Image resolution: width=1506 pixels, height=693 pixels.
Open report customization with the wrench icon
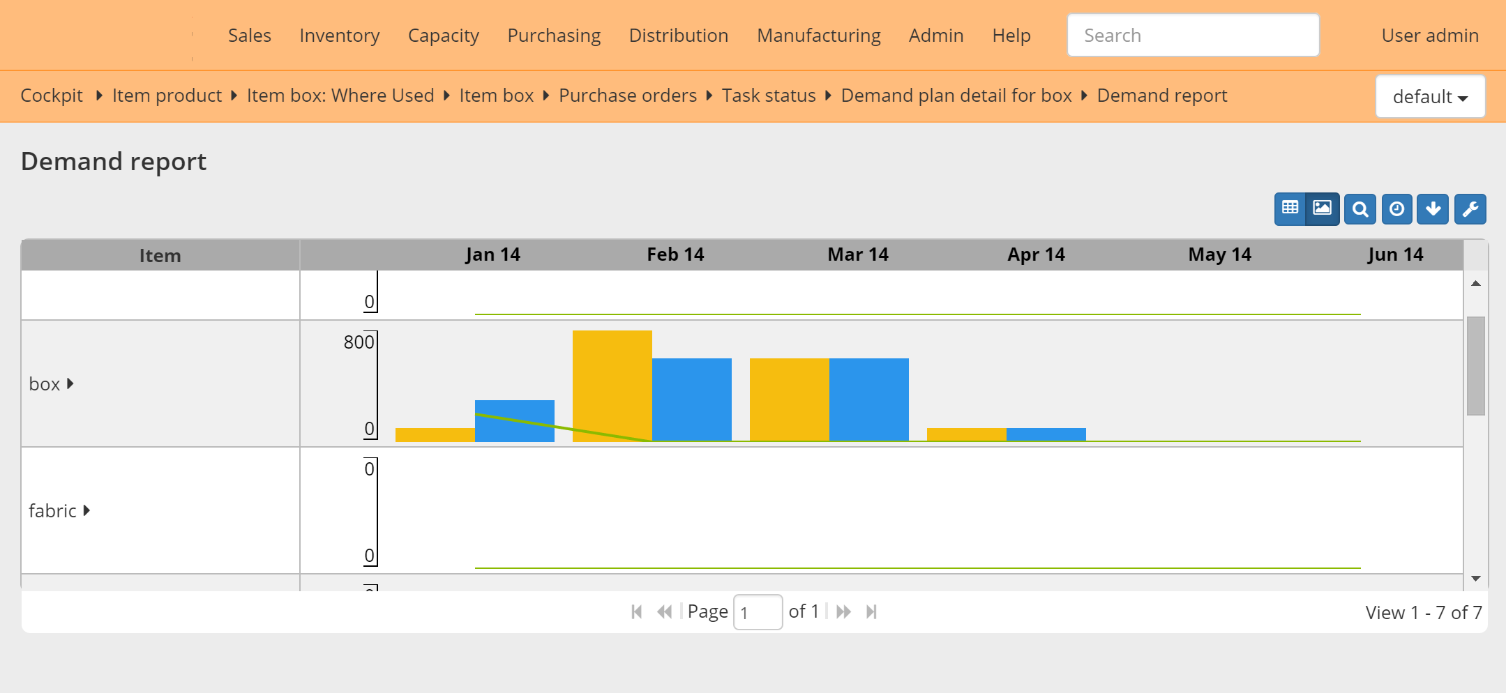point(1470,208)
